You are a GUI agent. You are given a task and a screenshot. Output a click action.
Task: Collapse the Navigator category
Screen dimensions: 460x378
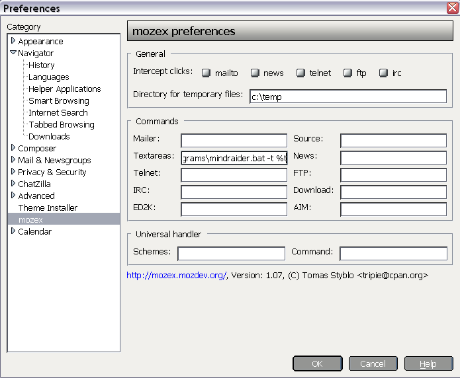pyautogui.click(x=13, y=52)
